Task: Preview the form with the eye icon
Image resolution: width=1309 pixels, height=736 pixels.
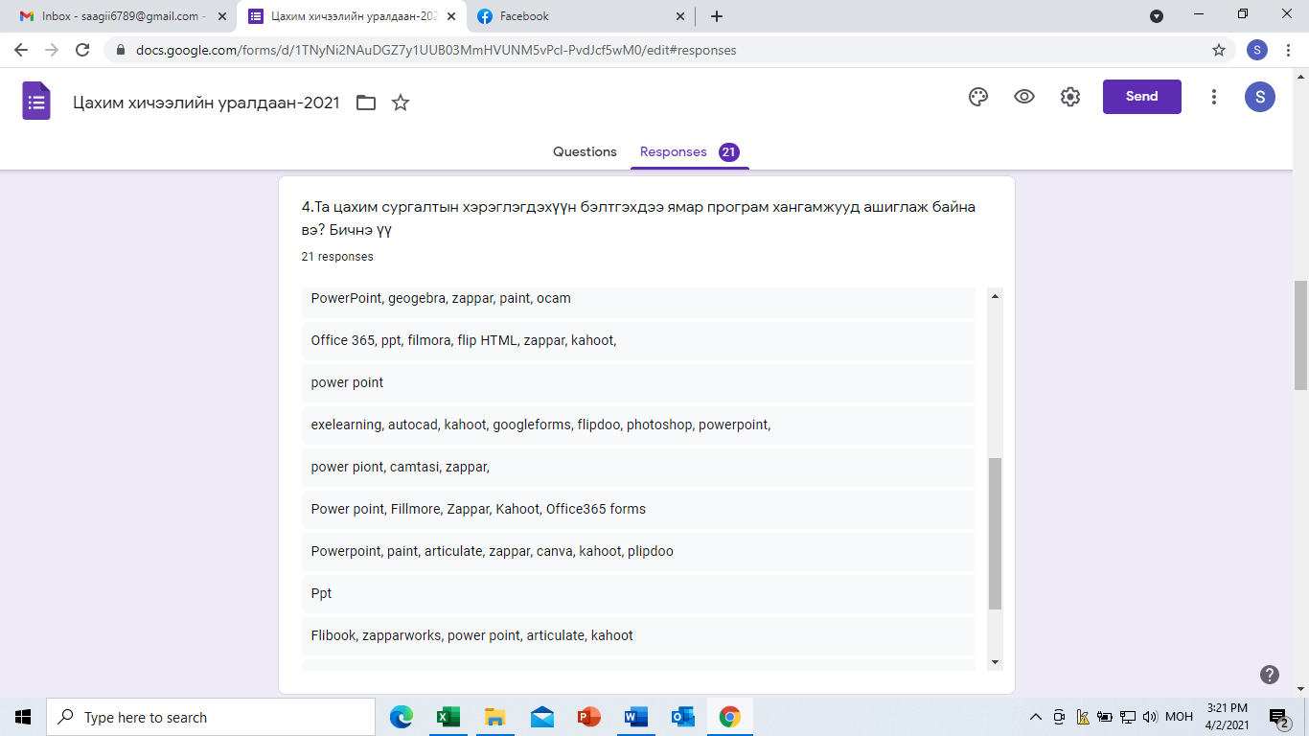Action: click(x=1024, y=97)
